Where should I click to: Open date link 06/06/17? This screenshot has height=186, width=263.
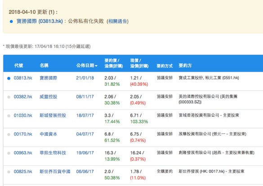pos(85,172)
